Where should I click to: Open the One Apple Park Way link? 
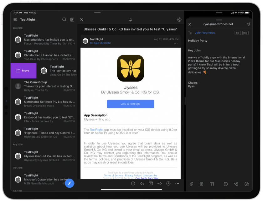coord(147,178)
